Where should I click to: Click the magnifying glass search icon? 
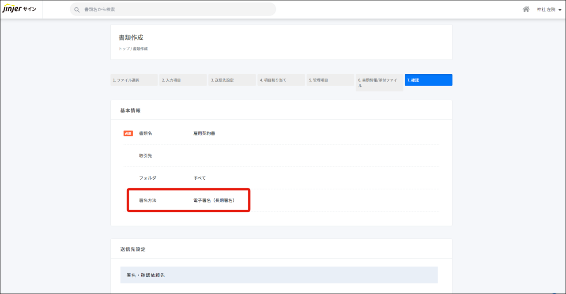[x=77, y=9]
